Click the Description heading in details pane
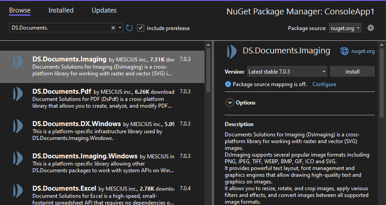The height and width of the screenshot is (205, 386). point(239,124)
